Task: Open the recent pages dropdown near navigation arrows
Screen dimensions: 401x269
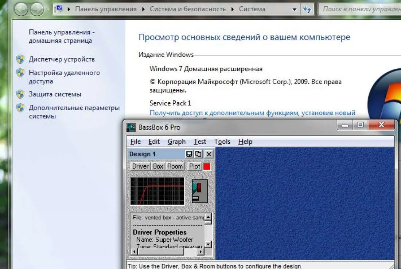Action: pyautogui.click(x=48, y=9)
